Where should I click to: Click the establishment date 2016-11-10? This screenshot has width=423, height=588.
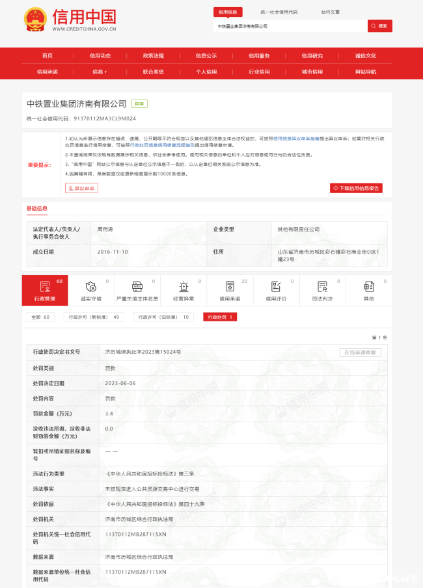(x=113, y=252)
